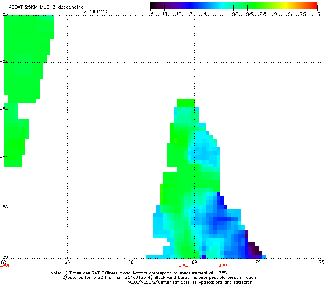
Task: Select the -0.5 color scale label
Action: point(262,14)
